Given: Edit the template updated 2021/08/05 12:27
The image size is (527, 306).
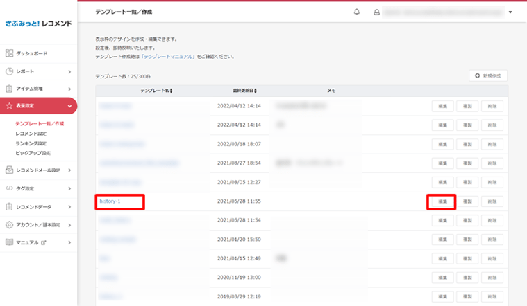Looking at the screenshot, I should [x=443, y=182].
